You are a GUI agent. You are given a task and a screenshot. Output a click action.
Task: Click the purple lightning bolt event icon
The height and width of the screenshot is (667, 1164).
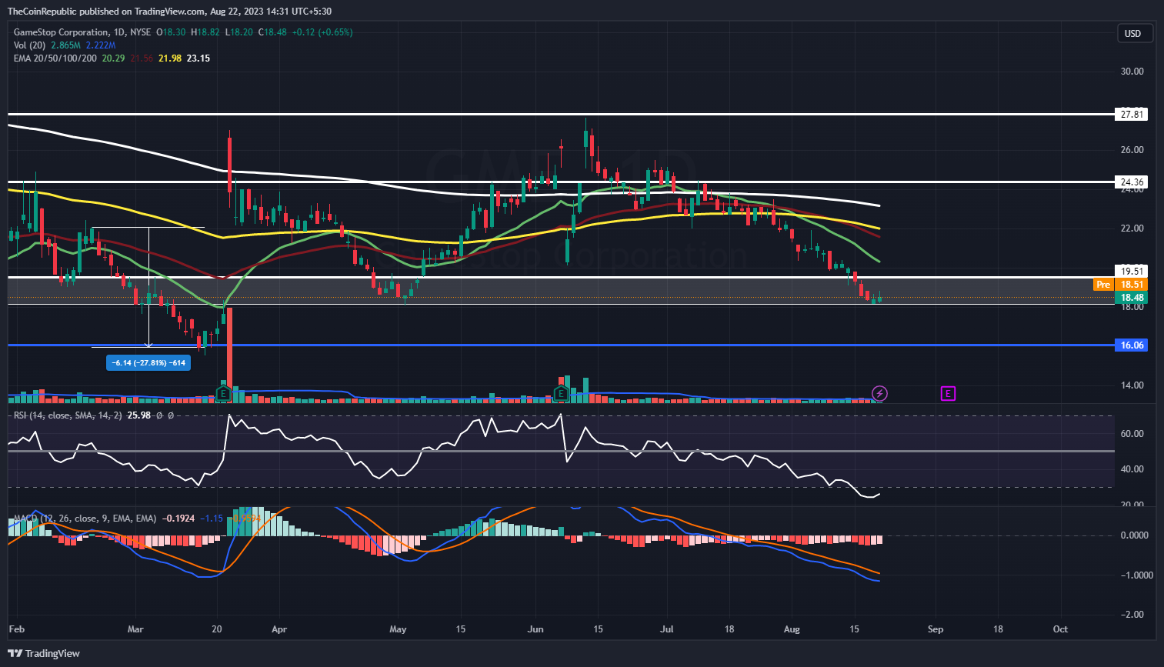[879, 394]
